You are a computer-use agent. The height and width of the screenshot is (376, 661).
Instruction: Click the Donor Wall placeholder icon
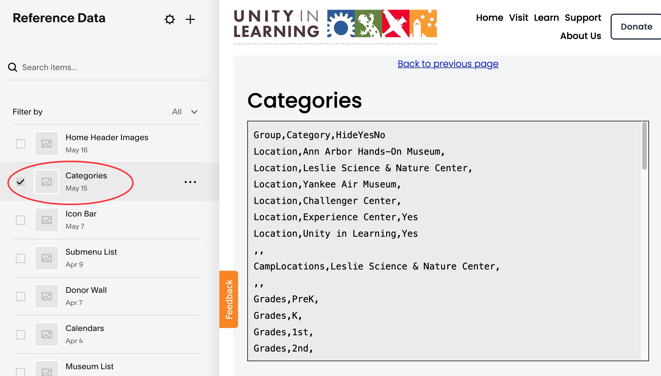click(46, 296)
